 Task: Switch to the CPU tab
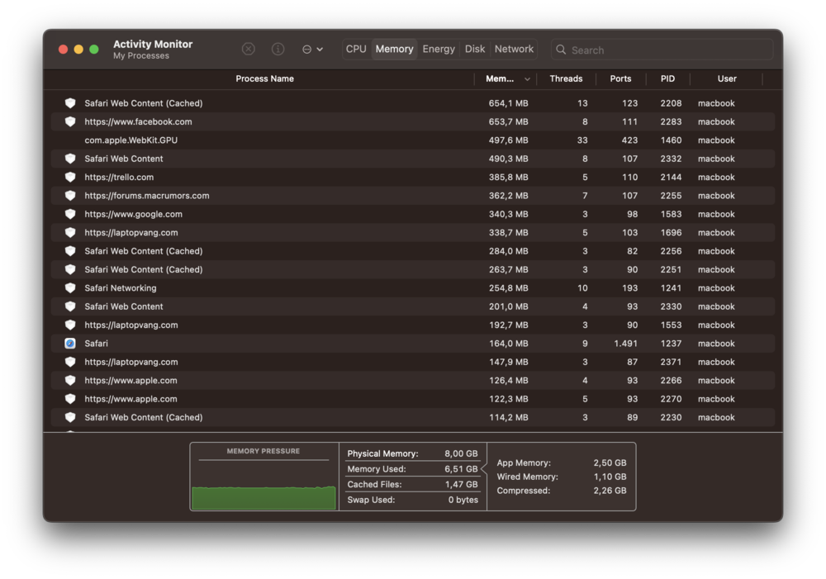coord(356,49)
